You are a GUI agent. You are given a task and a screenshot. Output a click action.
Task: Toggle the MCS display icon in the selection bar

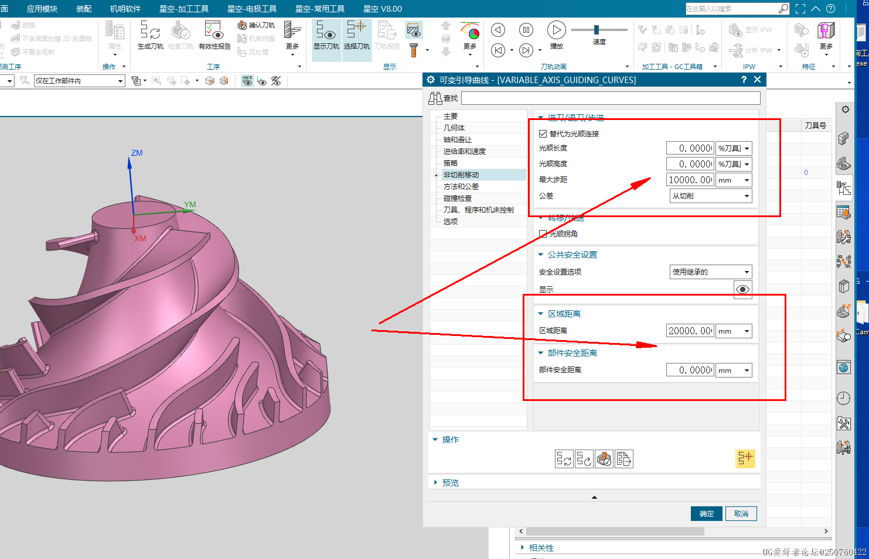click(247, 81)
